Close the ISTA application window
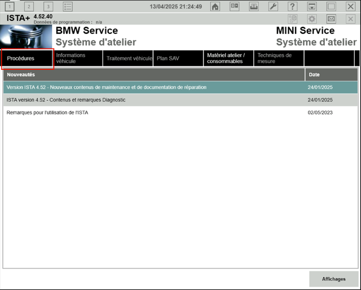Image resolution: width=361 pixels, height=290 pixels. 350,6
